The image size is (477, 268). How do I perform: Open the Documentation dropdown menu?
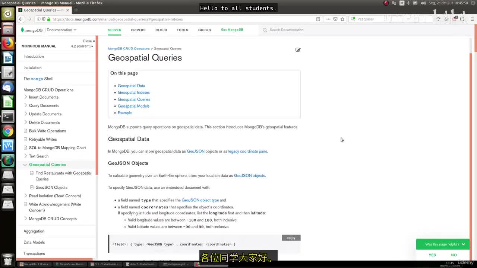pyautogui.click(x=61, y=30)
